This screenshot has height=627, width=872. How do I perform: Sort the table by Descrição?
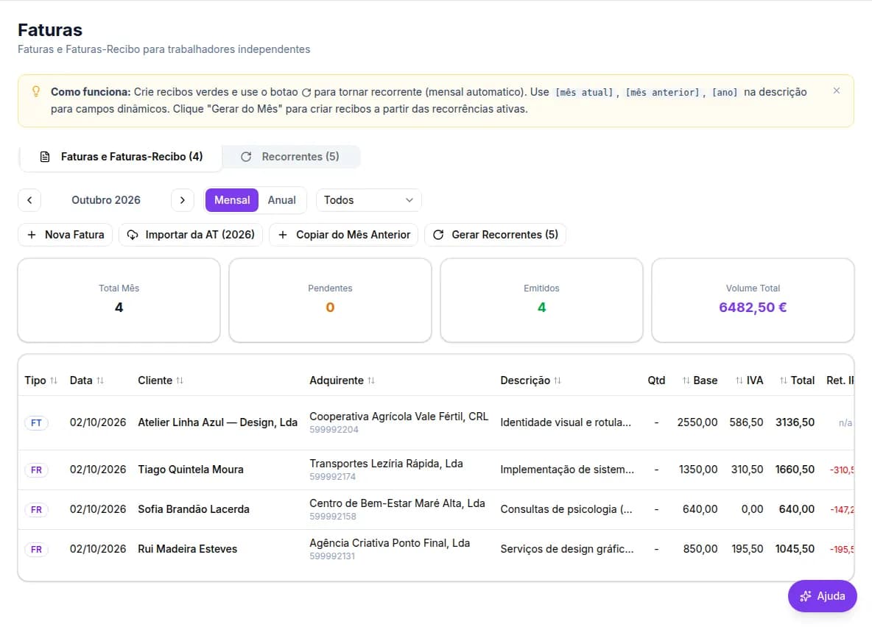531,380
